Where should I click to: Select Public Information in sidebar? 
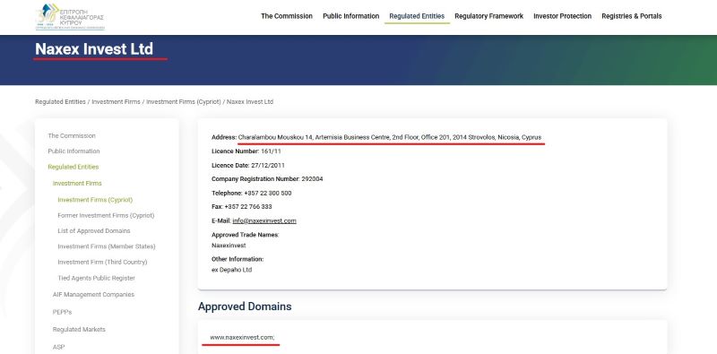coord(73,151)
